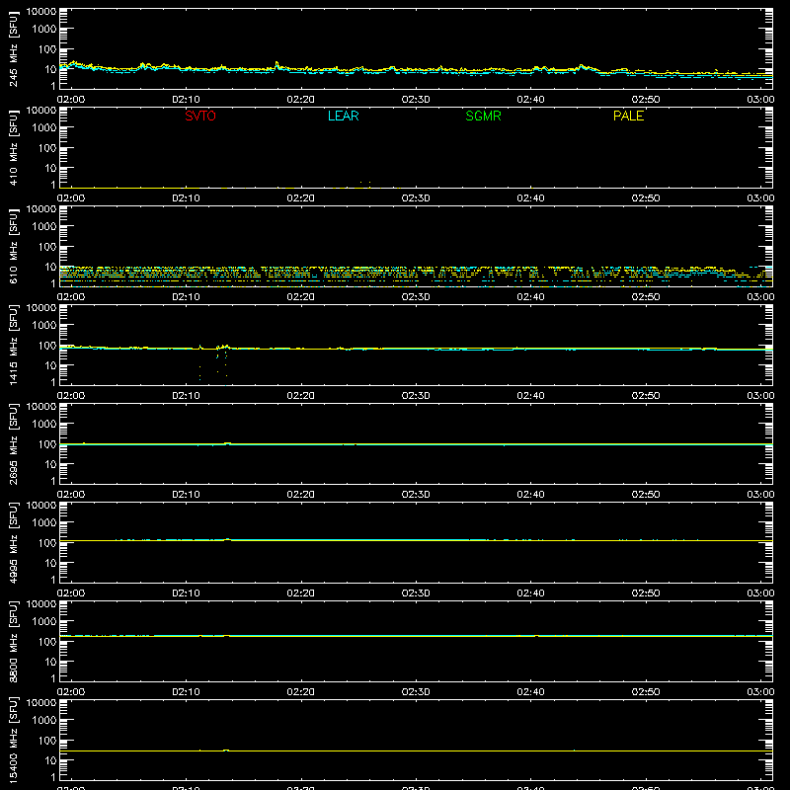Click 02:20 time label under 610 MHz panel
The image size is (790, 790).
coord(301,297)
